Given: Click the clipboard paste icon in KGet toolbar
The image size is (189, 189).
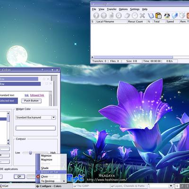Looking at the screenshot, I should [158, 16].
